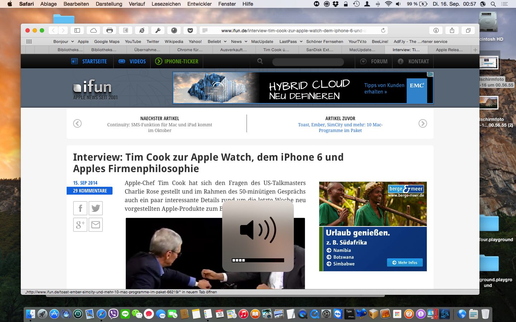Click the Tim Cook interview video thumbnail

(x=215, y=253)
